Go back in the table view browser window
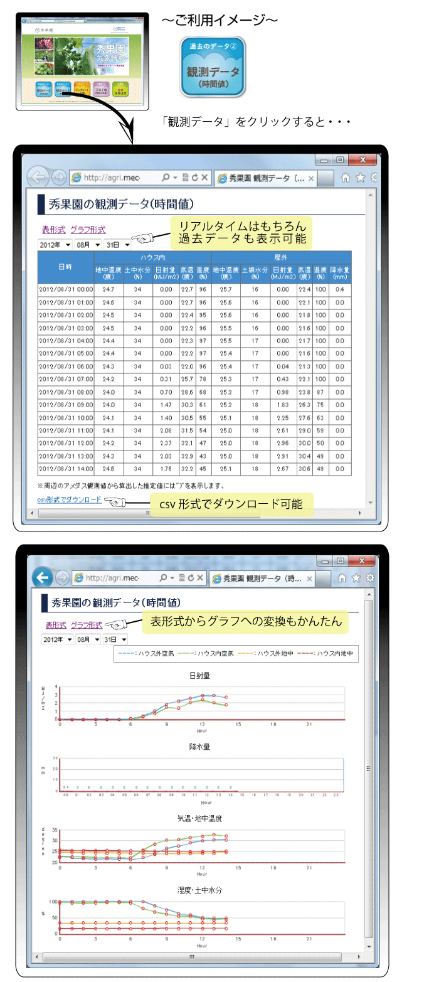 point(38,178)
